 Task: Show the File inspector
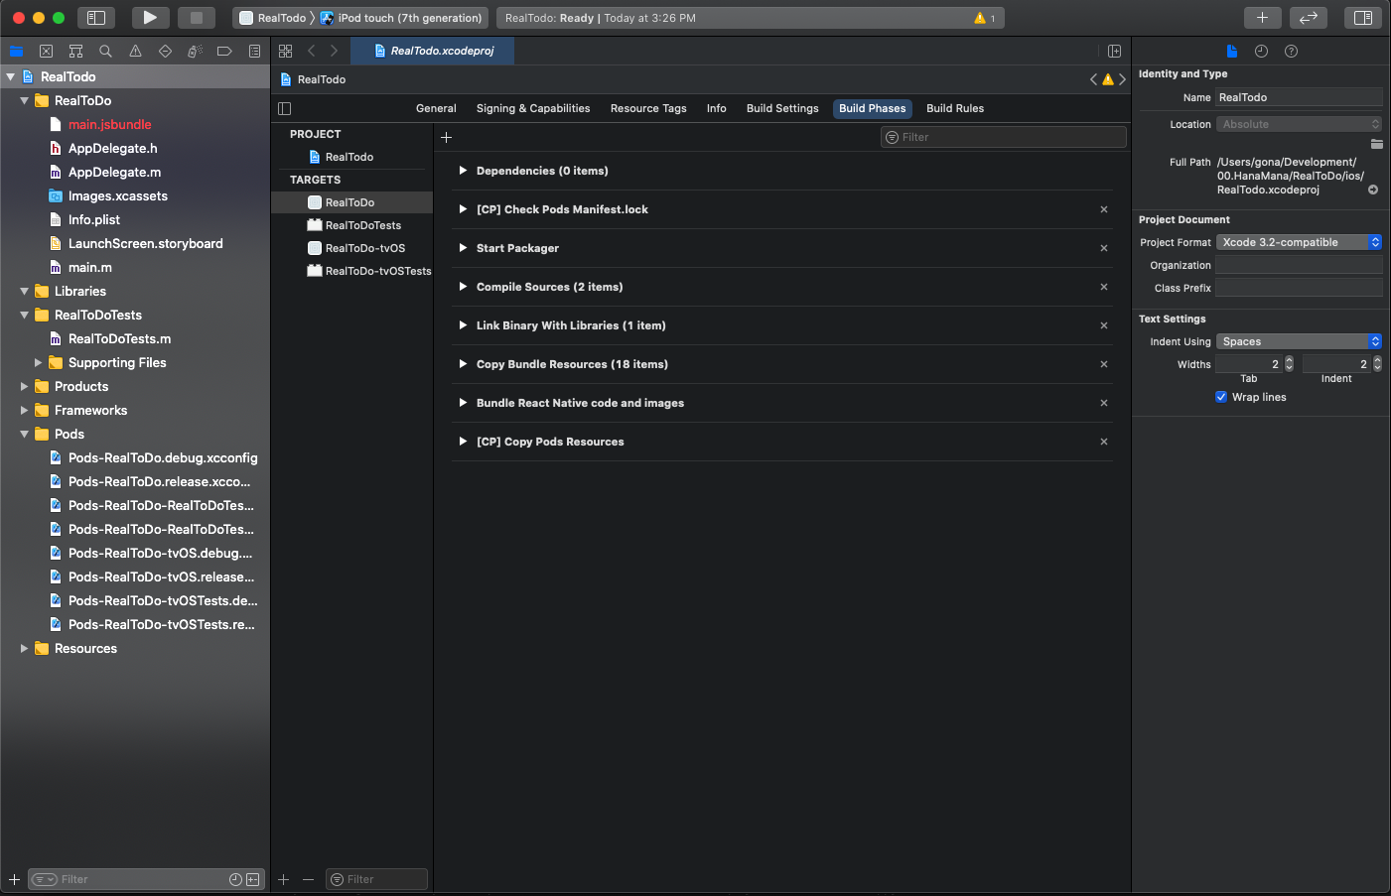[1231, 51]
